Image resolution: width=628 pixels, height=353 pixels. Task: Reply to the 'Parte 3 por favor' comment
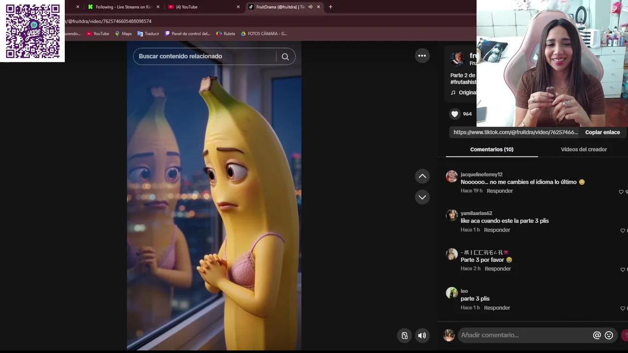pos(497,269)
